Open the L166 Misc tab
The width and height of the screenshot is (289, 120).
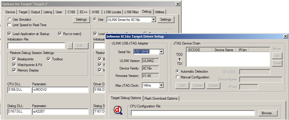(132, 12)
